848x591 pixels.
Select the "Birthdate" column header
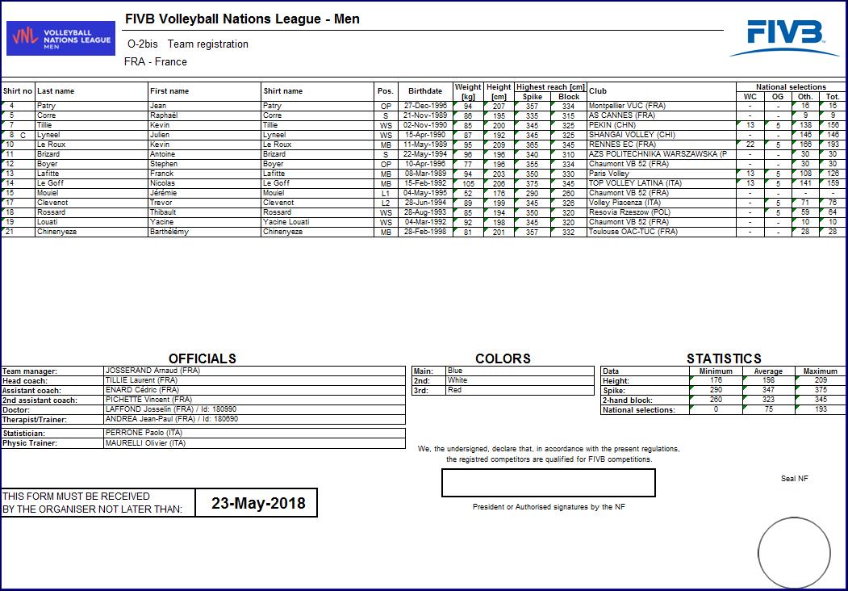point(424,91)
